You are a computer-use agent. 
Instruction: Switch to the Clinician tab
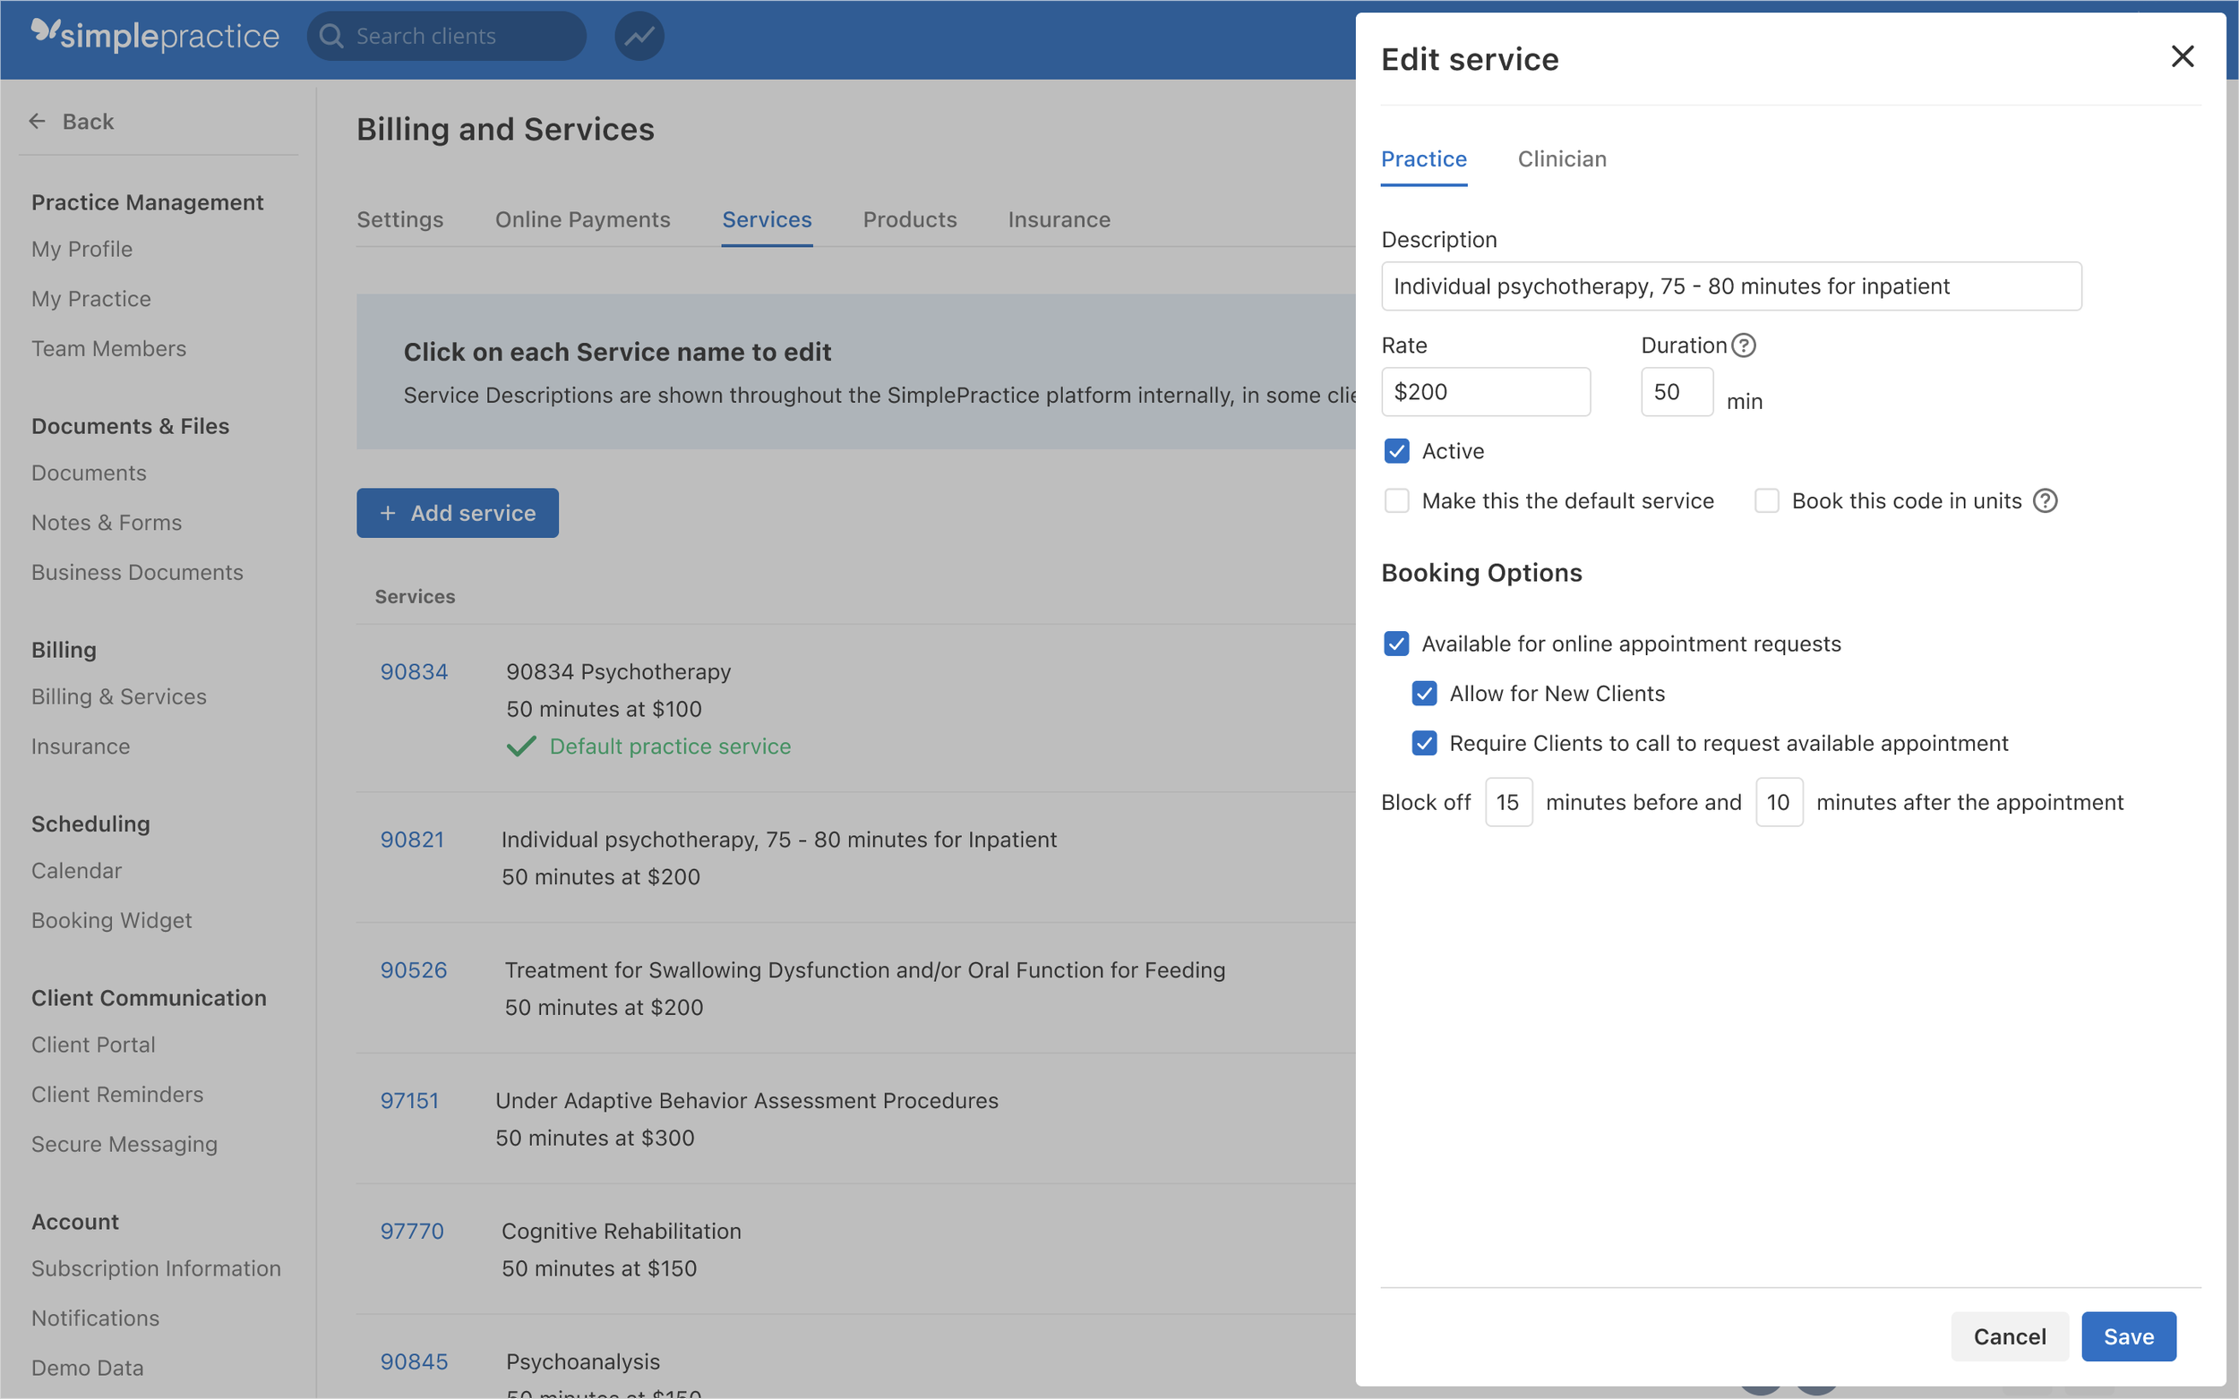(x=1561, y=159)
